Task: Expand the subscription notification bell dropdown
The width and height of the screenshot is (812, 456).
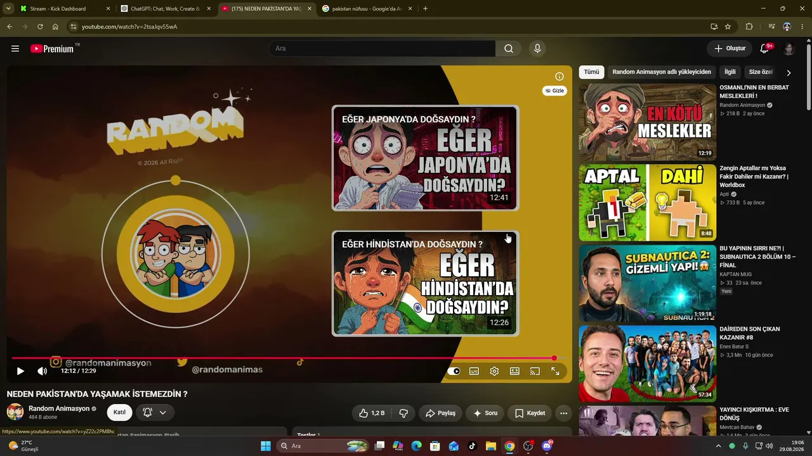Action: point(155,412)
